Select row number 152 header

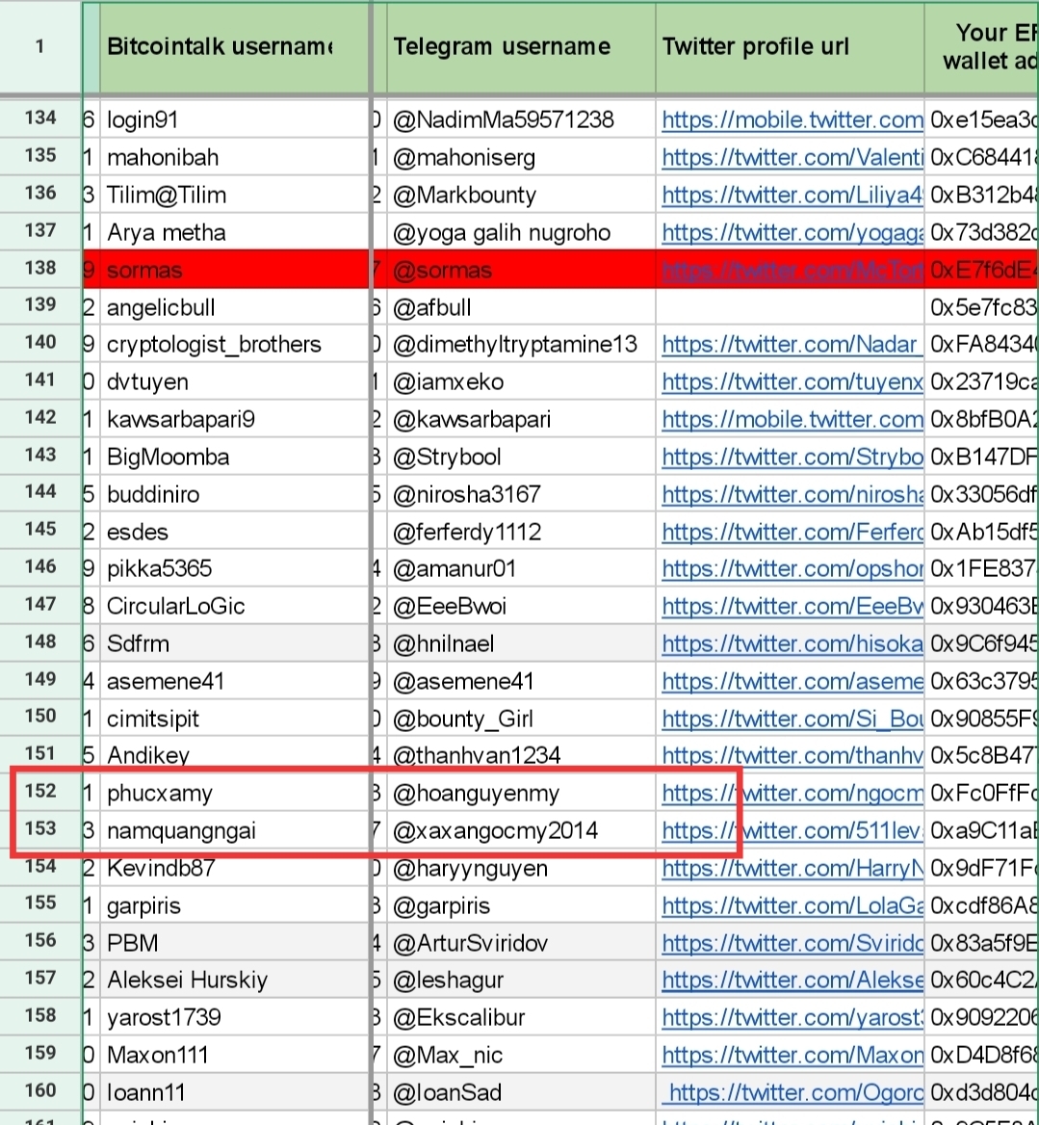[40, 792]
